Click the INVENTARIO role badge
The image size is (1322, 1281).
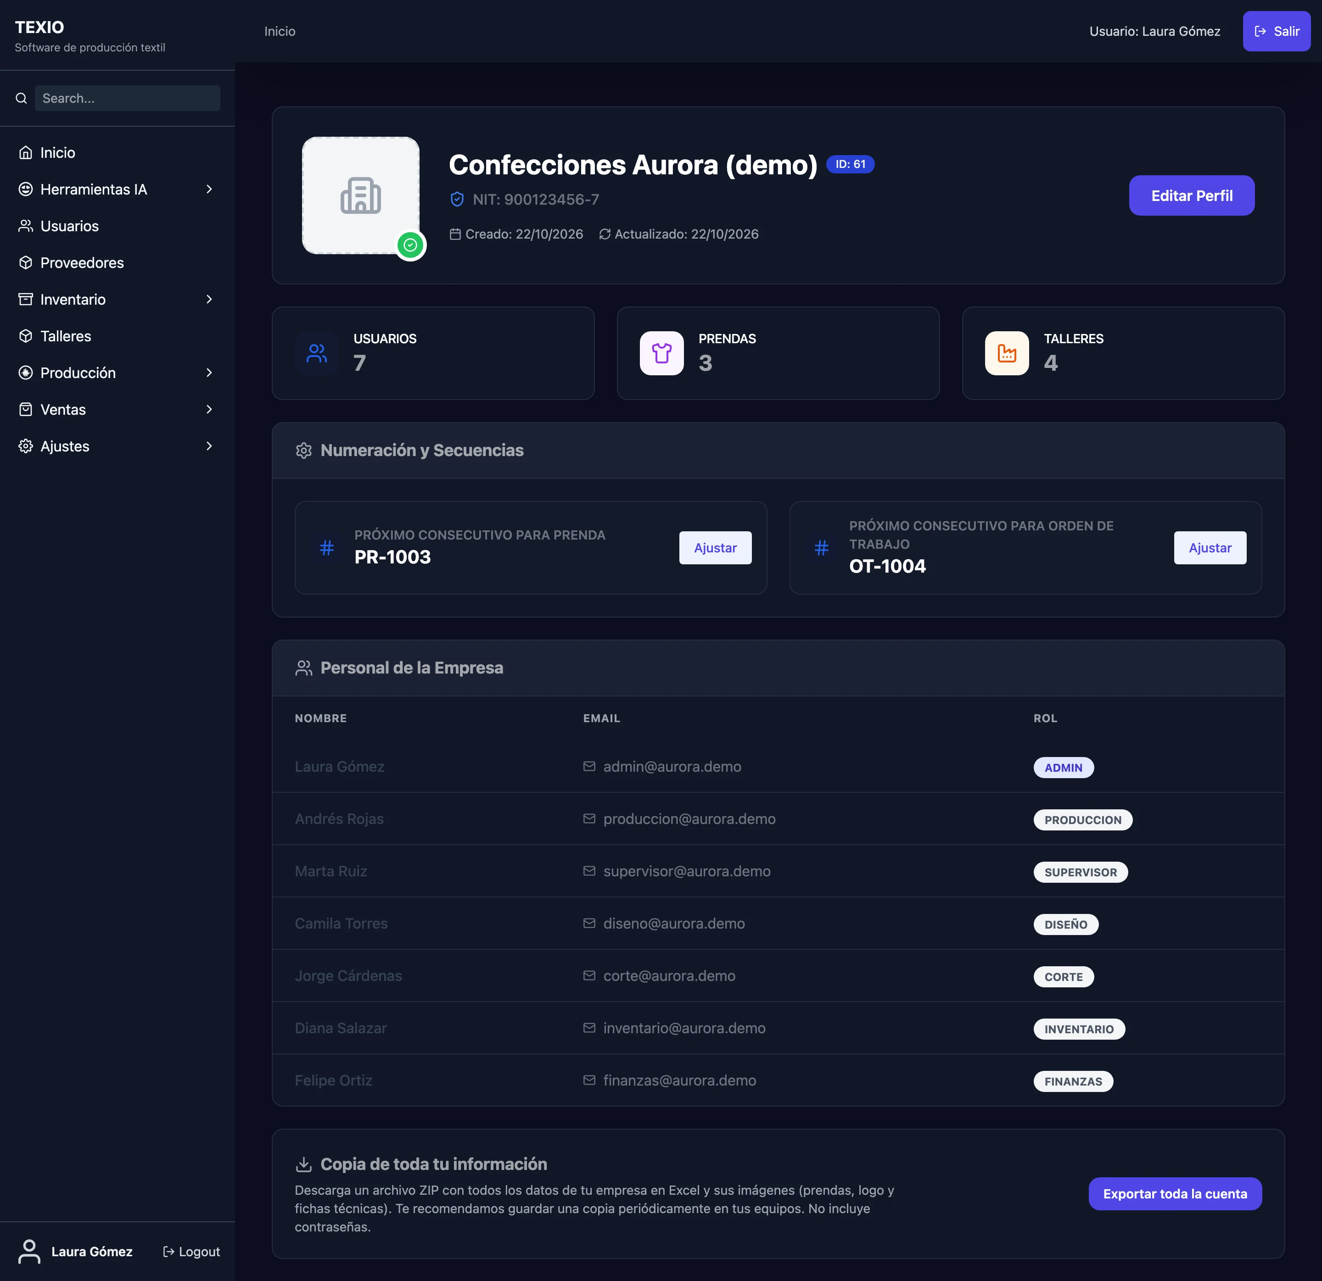(1079, 1029)
